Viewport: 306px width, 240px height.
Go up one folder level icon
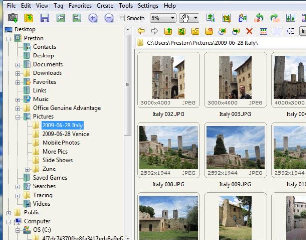[168, 31]
